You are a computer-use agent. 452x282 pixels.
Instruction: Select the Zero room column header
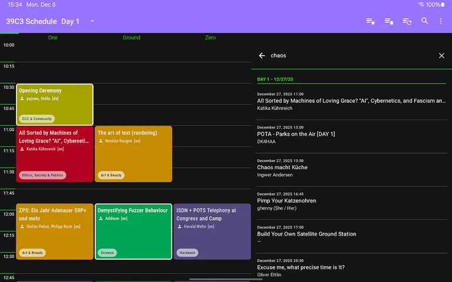point(210,38)
